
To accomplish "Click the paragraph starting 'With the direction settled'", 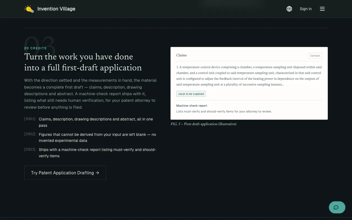I will [90, 94].
